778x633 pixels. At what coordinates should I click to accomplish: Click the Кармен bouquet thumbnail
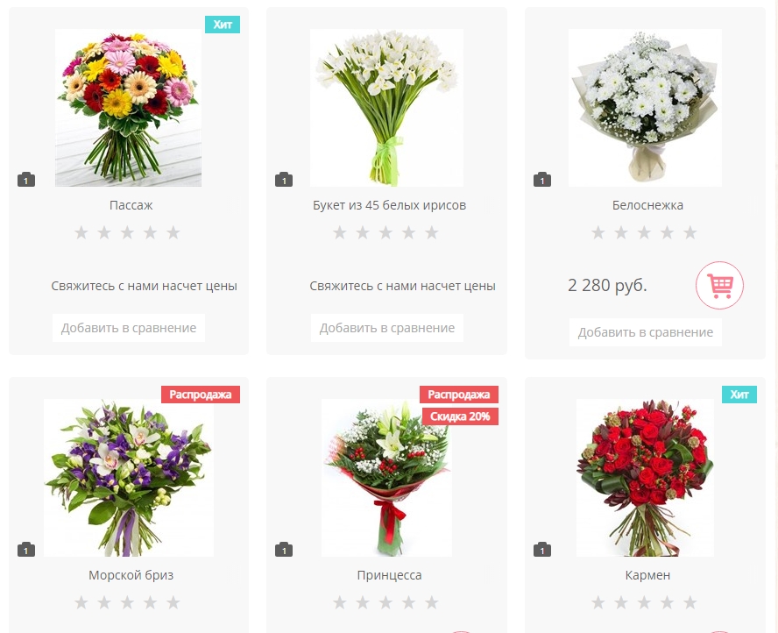tap(645, 478)
